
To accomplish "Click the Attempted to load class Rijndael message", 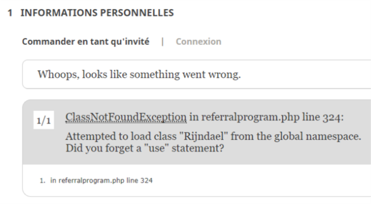I will coord(213,136).
